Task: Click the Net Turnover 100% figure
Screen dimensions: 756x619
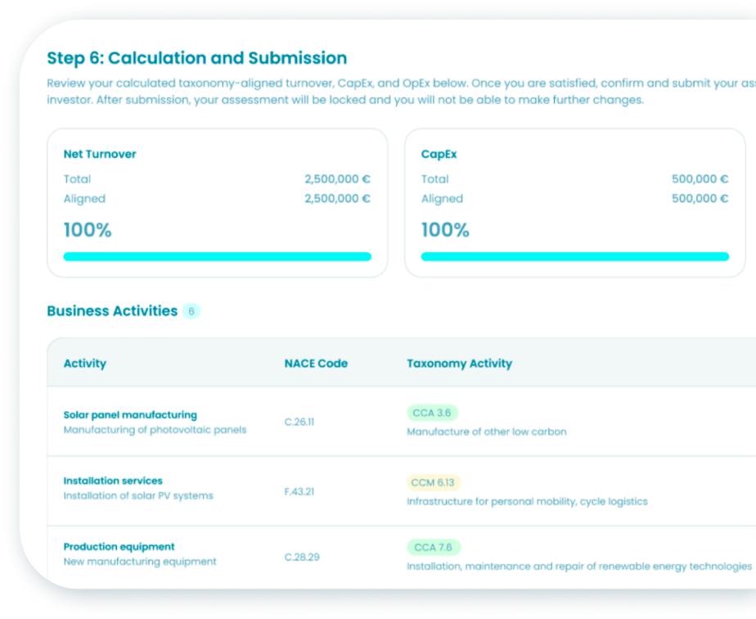Action: click(88, 230)
